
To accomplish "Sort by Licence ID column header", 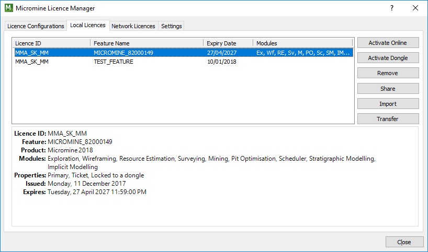I will tap(51, 43).
